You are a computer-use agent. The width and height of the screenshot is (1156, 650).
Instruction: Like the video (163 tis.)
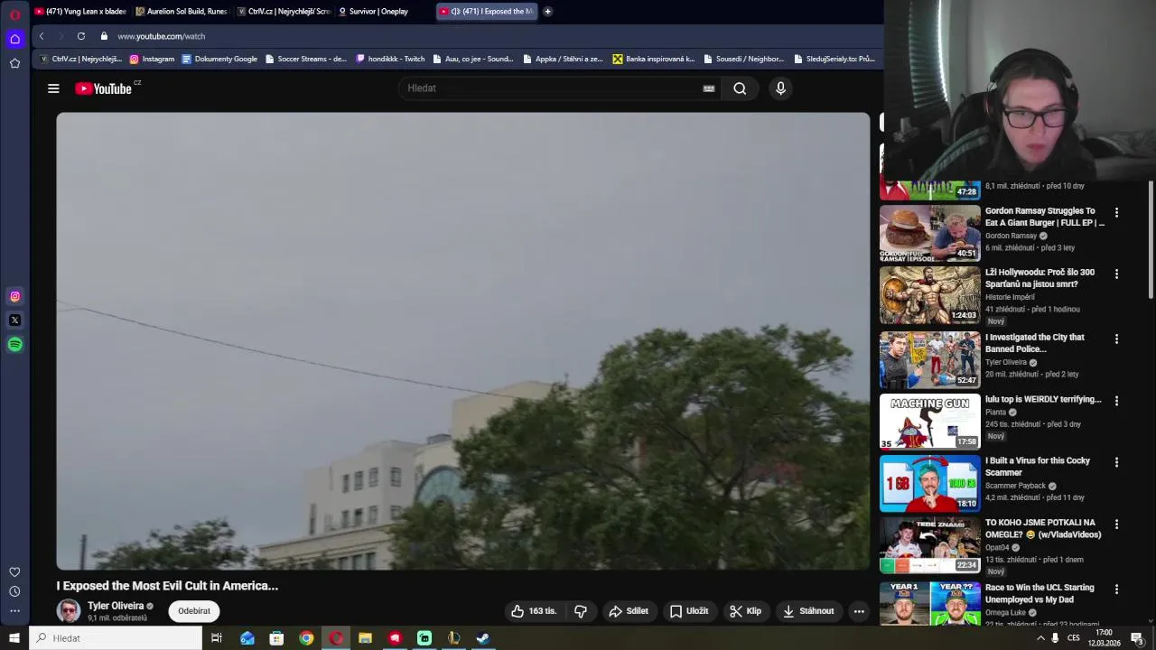pos(534,611)
